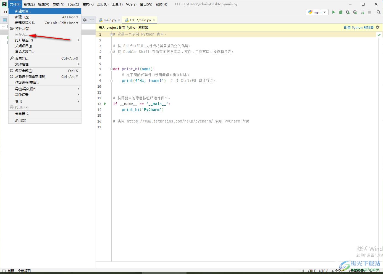Open the jetbrains.com help URL
This screenshot has height=274, width=383.
(x=170, y=121)
